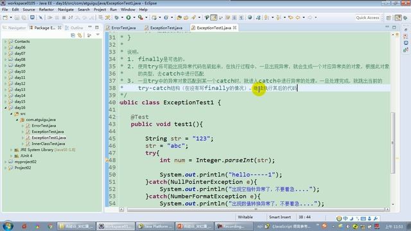Screen dimensions: 411x231
Task: Open the Source menu
Action: point(29,10)
